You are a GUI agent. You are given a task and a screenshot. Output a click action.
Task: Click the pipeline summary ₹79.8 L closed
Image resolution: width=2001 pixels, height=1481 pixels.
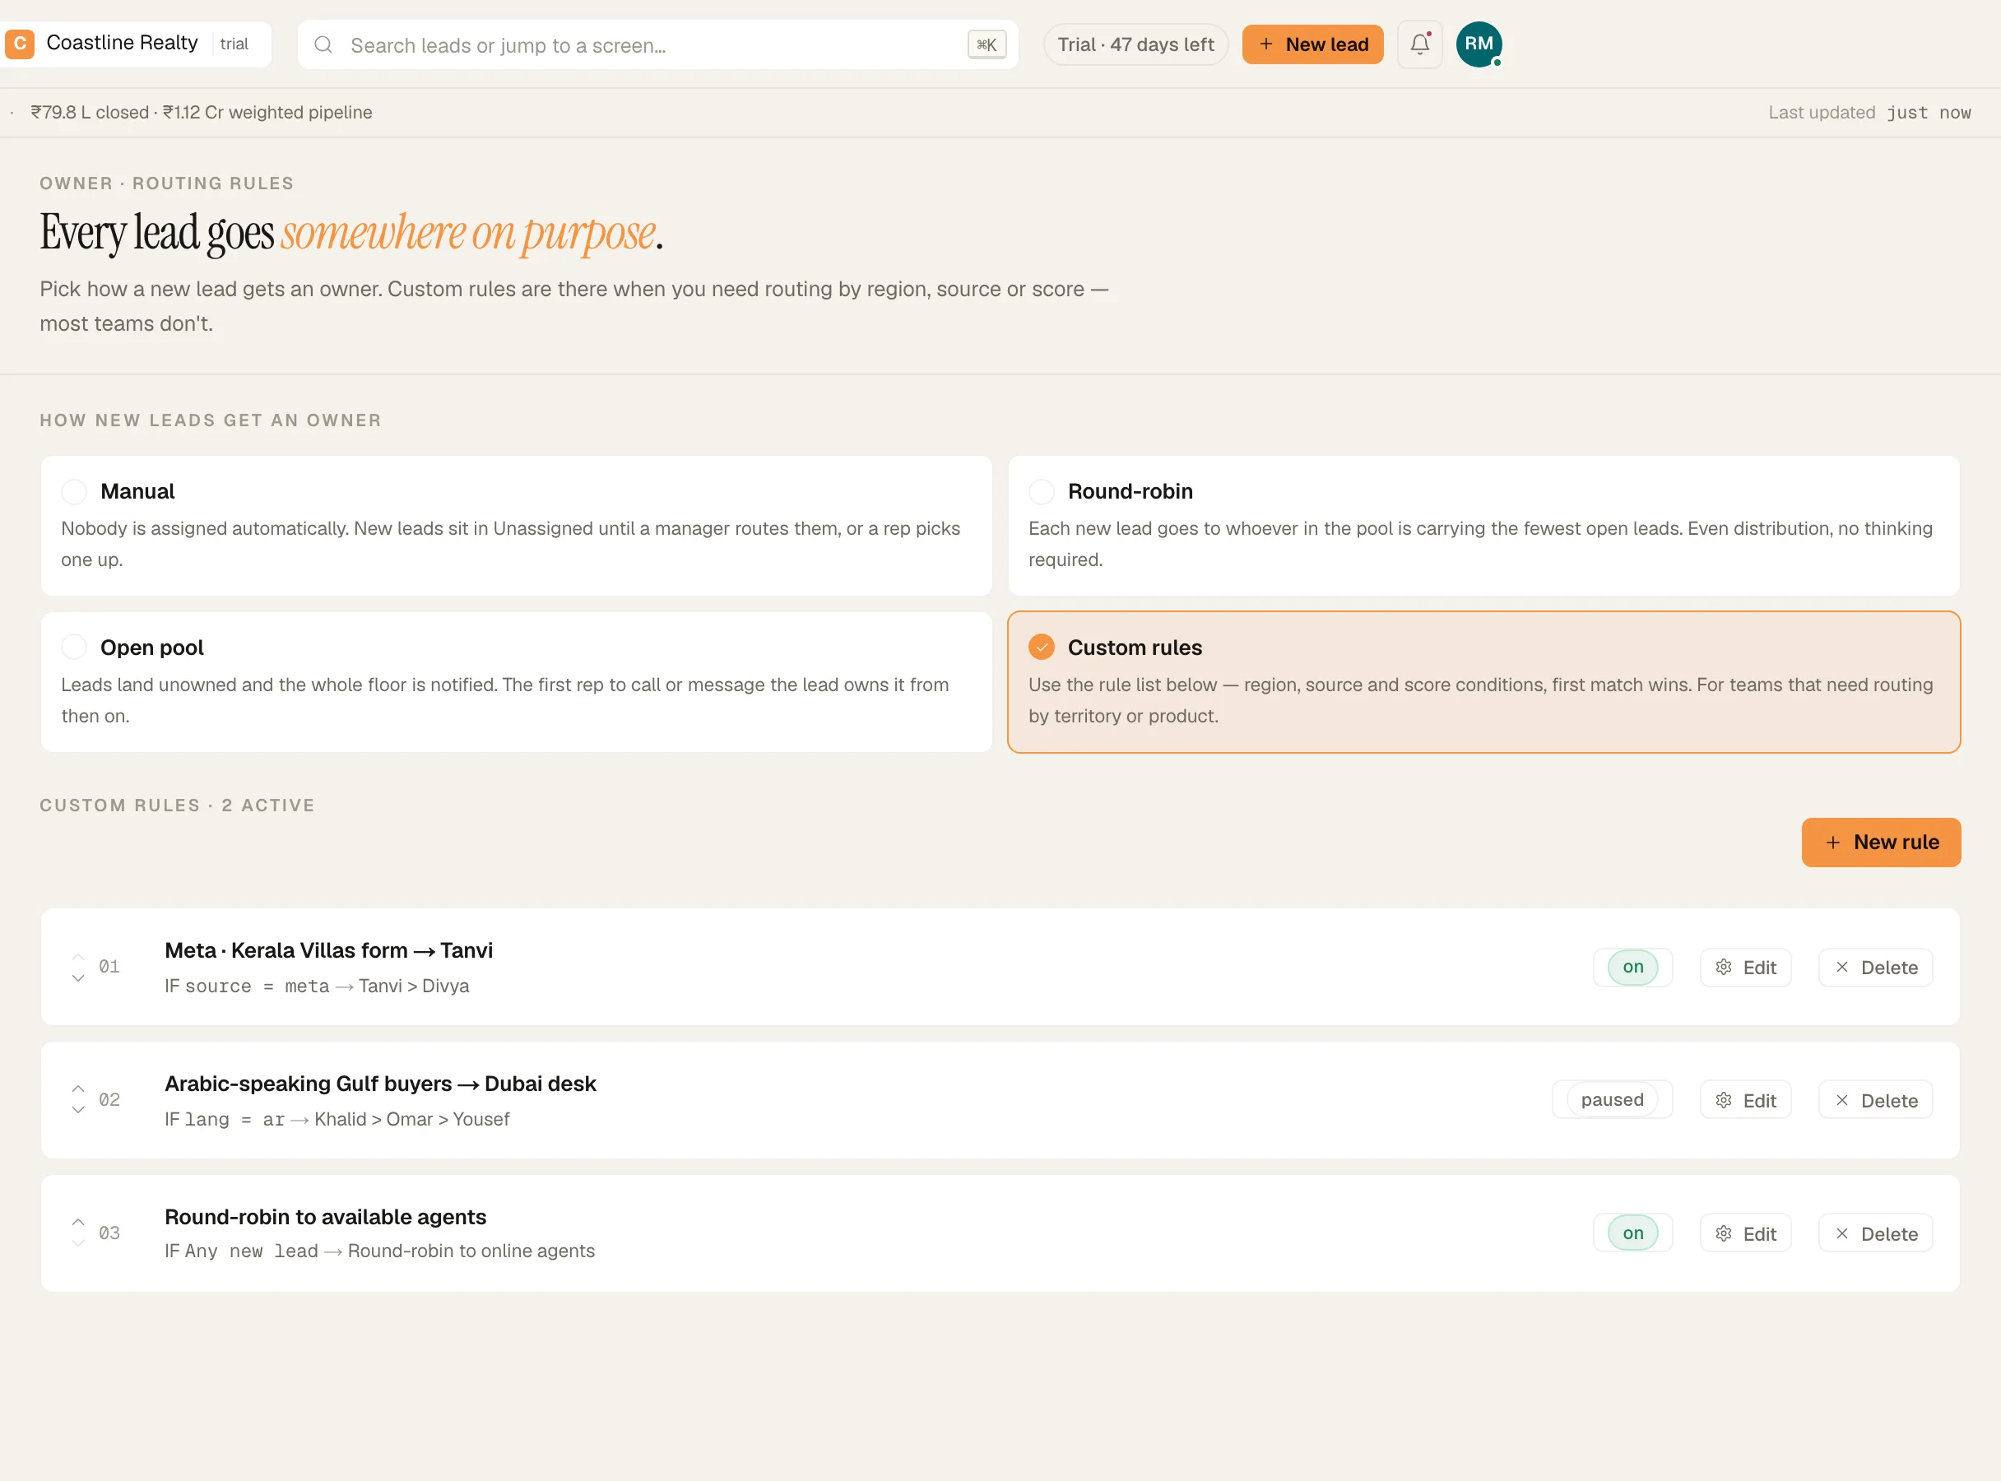[90, 112]
